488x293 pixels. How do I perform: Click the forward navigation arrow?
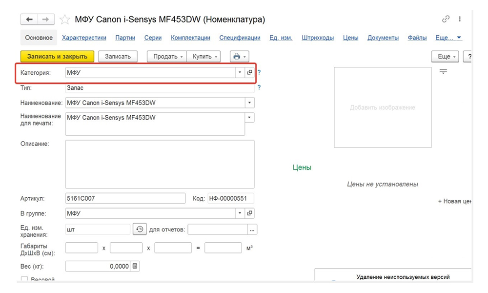point(45,20)
